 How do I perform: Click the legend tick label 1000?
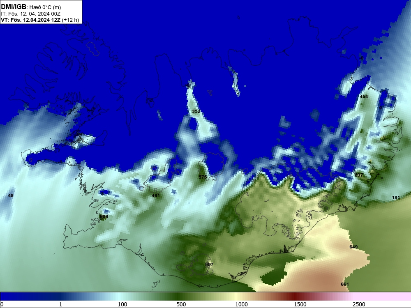(x=241, y=304)
